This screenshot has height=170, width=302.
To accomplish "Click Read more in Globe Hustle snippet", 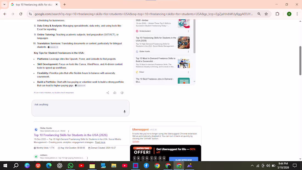I will [x=100, y=142].
